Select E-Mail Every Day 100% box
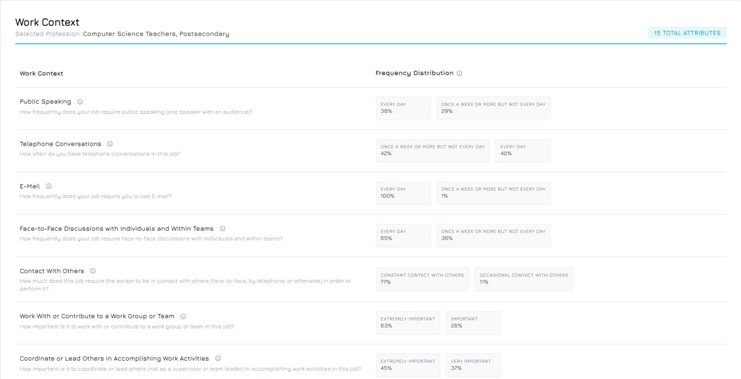741x379 pixels. point(403,193)
